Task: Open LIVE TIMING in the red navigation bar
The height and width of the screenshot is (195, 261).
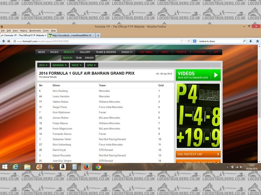Action: click(146, 52)
